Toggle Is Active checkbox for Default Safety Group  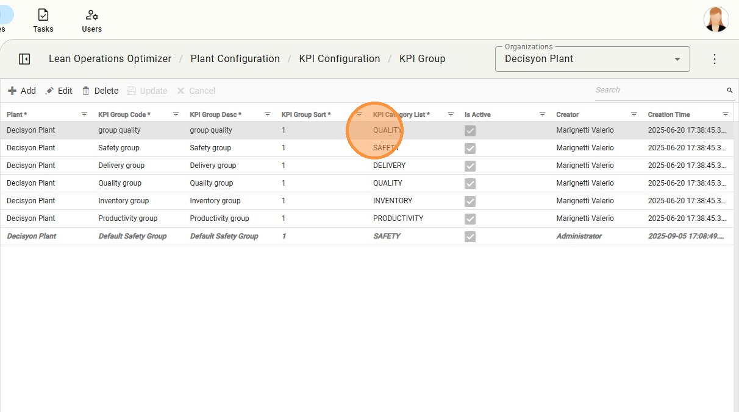[470, 237]
